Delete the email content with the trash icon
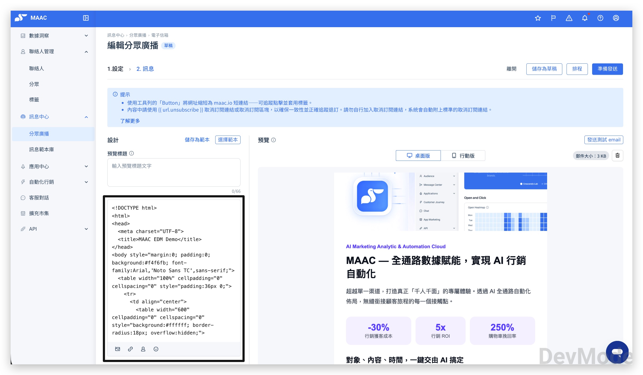Image resolution: width=643 pixels, height=375 pixels. 617,156
